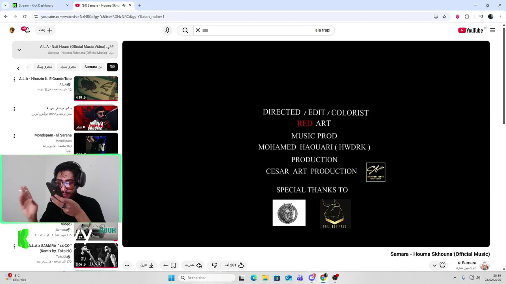Expand subscription notification options chevron
Viewport: 506px width, 284px height.
tap(434, 265)
